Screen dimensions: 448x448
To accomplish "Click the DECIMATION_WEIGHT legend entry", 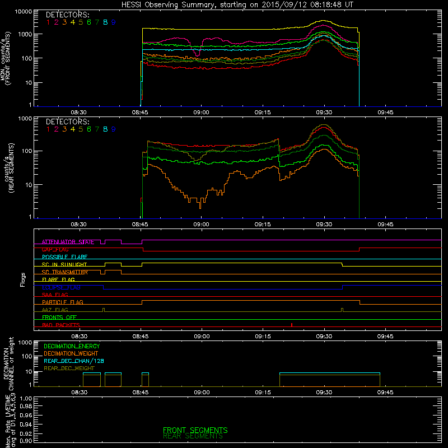I will coord(71,353).
